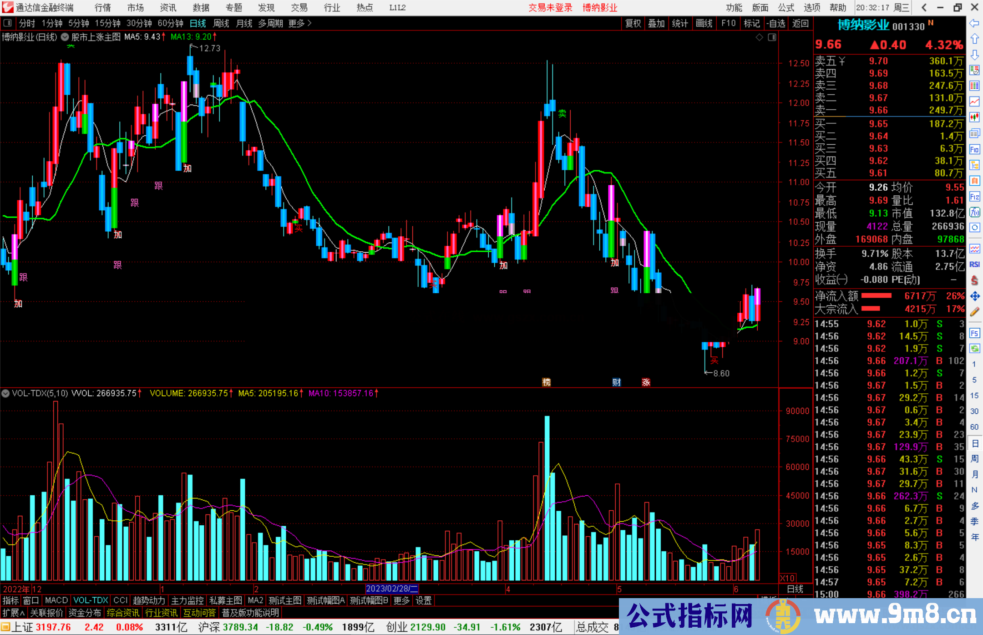The width and height of the screenshot is (983, 635).
Task: Toggle the panel layout icon above price axis
Action: click(772, 37)
